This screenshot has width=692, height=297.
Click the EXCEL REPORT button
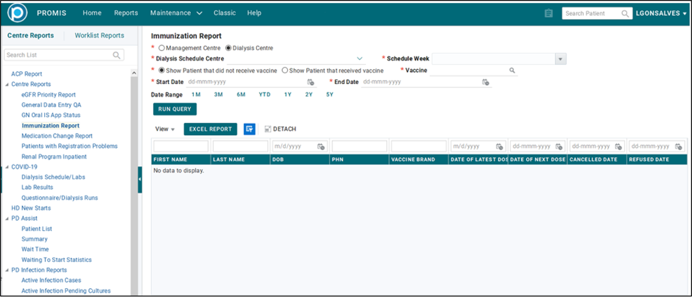point(210,129)
